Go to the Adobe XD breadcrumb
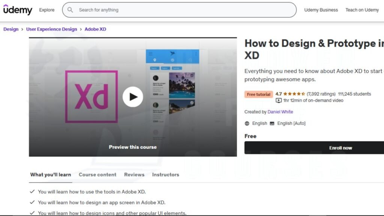The height and width of the screenshot is (216, 384). [x=95, y=29]
